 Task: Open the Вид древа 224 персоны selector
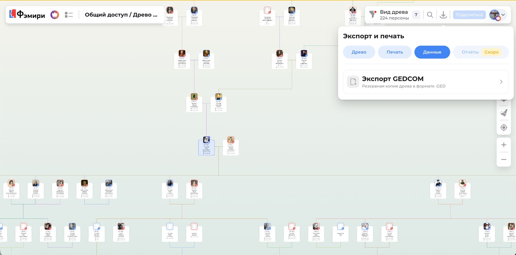(394, 15)
